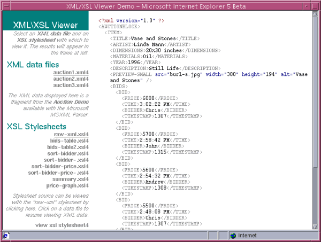Select the sort-bidder.xsl stylesheet
Screen dimensions: 321x242
68,153
